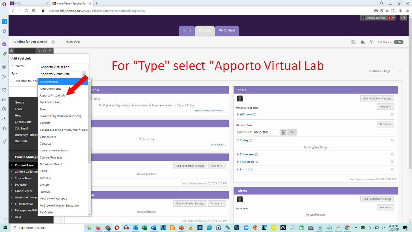
Task: Expand Grade Center in Control Panel
Action: click(23, 191)
